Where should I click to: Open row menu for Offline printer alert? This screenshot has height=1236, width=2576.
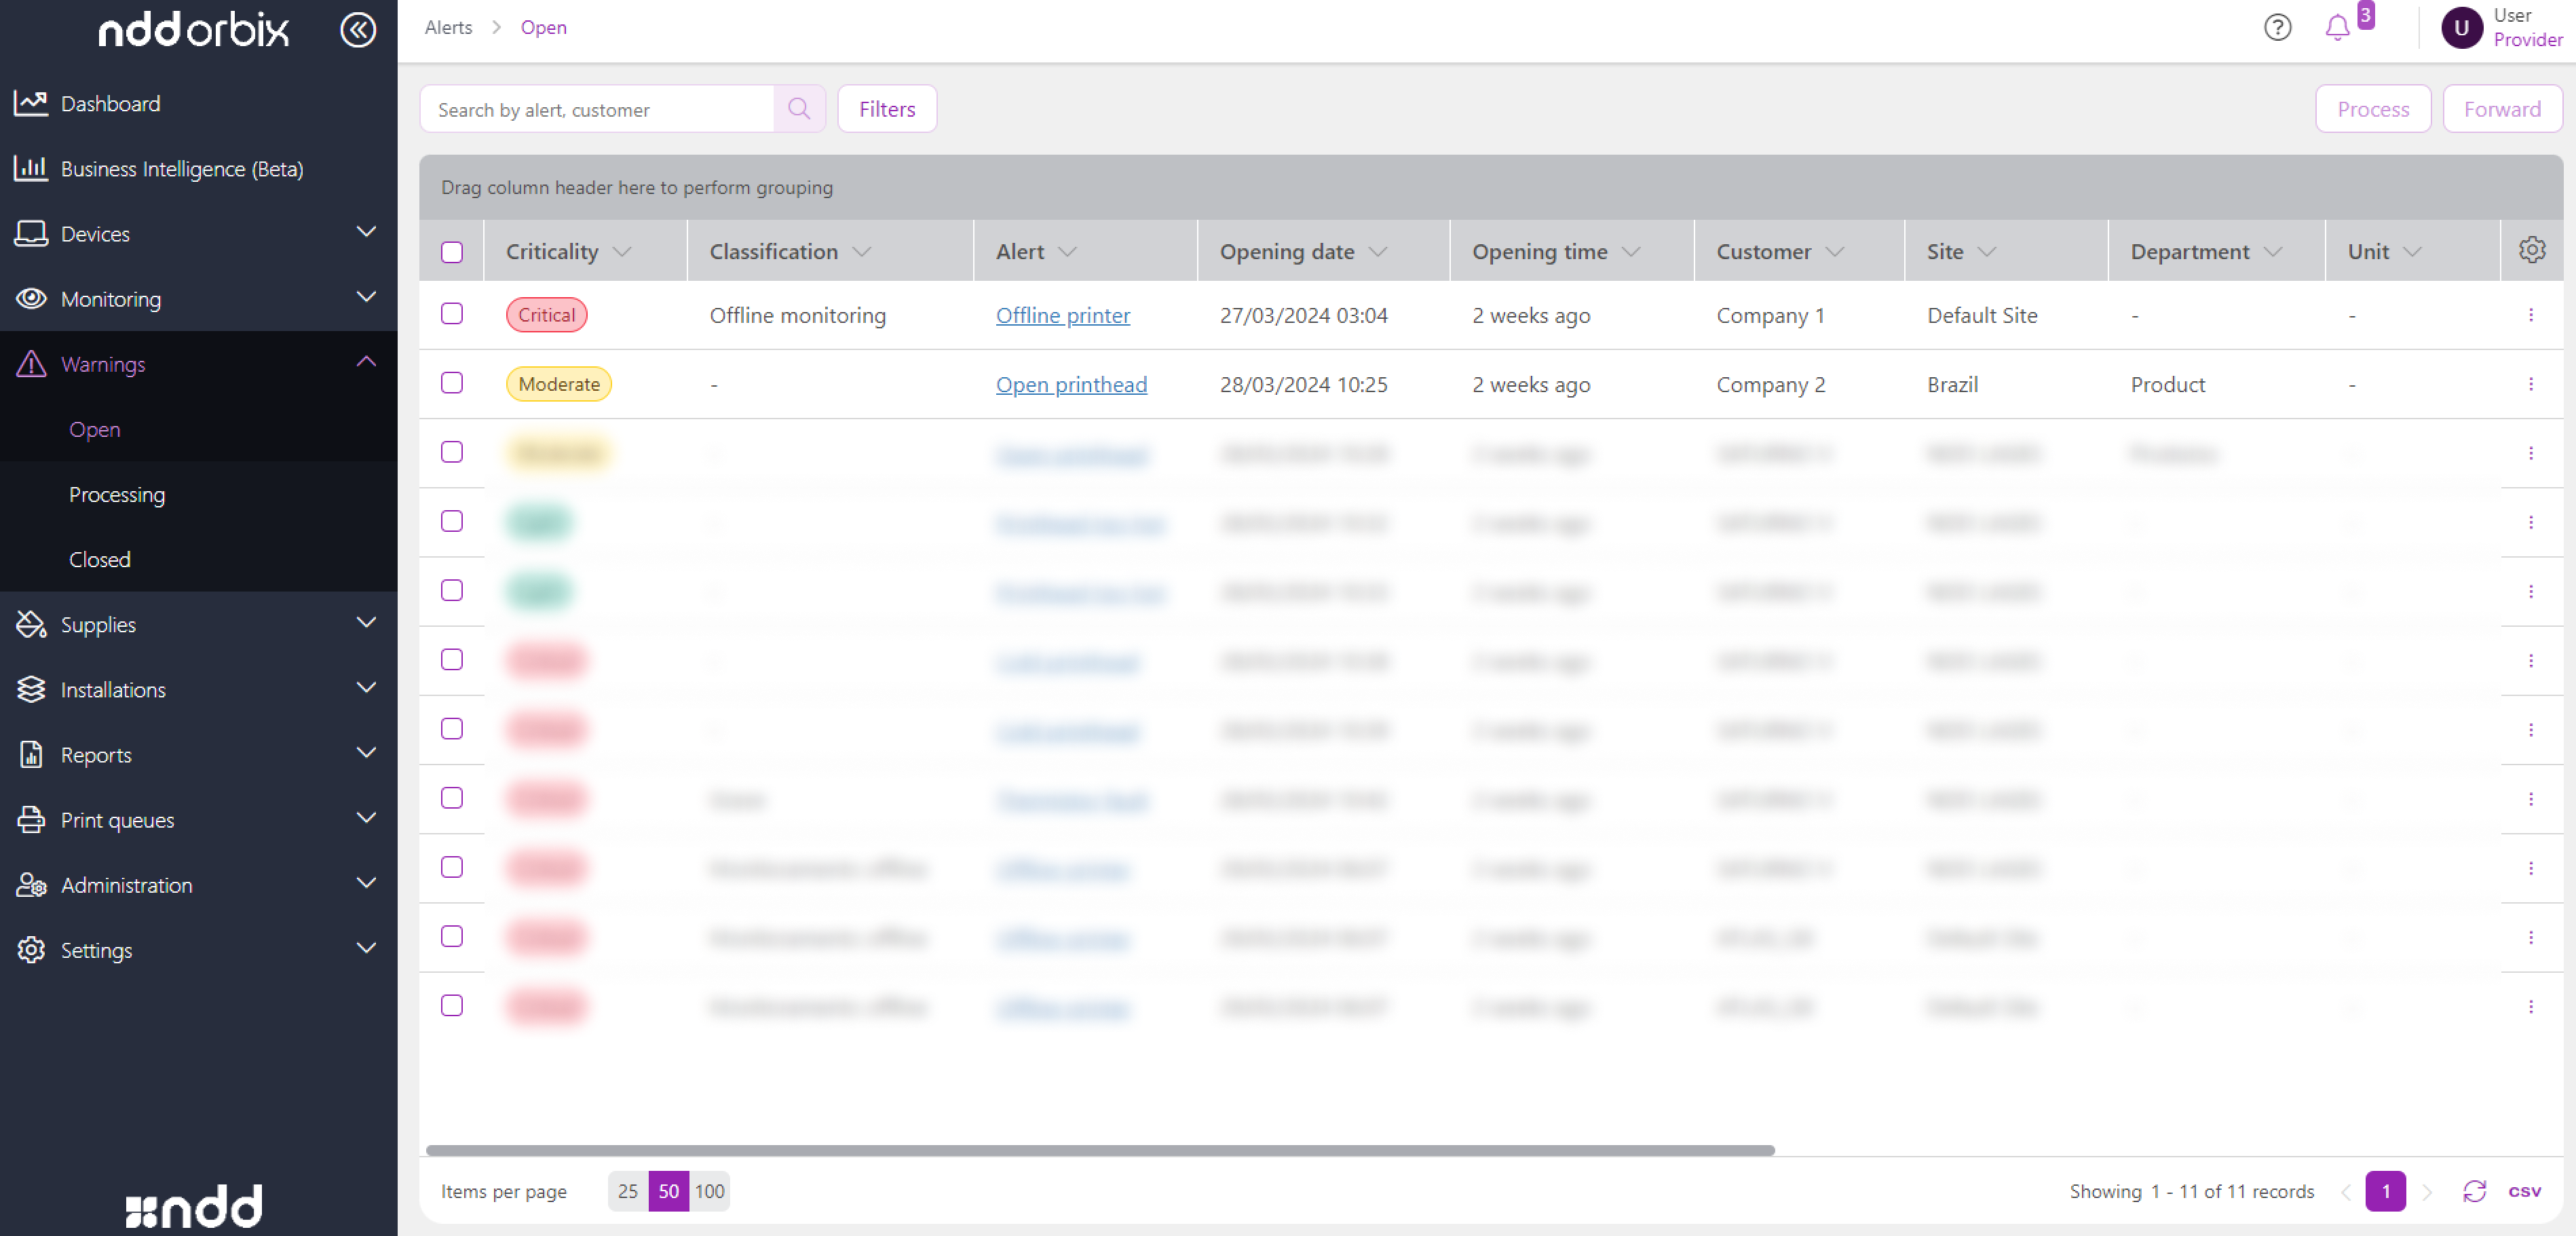[2530, 315]
